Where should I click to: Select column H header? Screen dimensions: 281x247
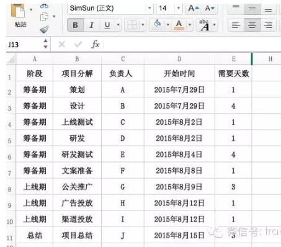270,59
